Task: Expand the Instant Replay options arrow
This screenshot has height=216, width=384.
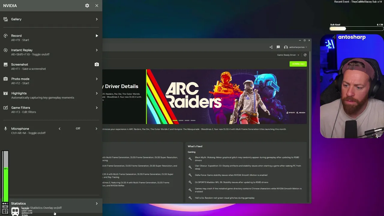Action: [x=97, y=50]
